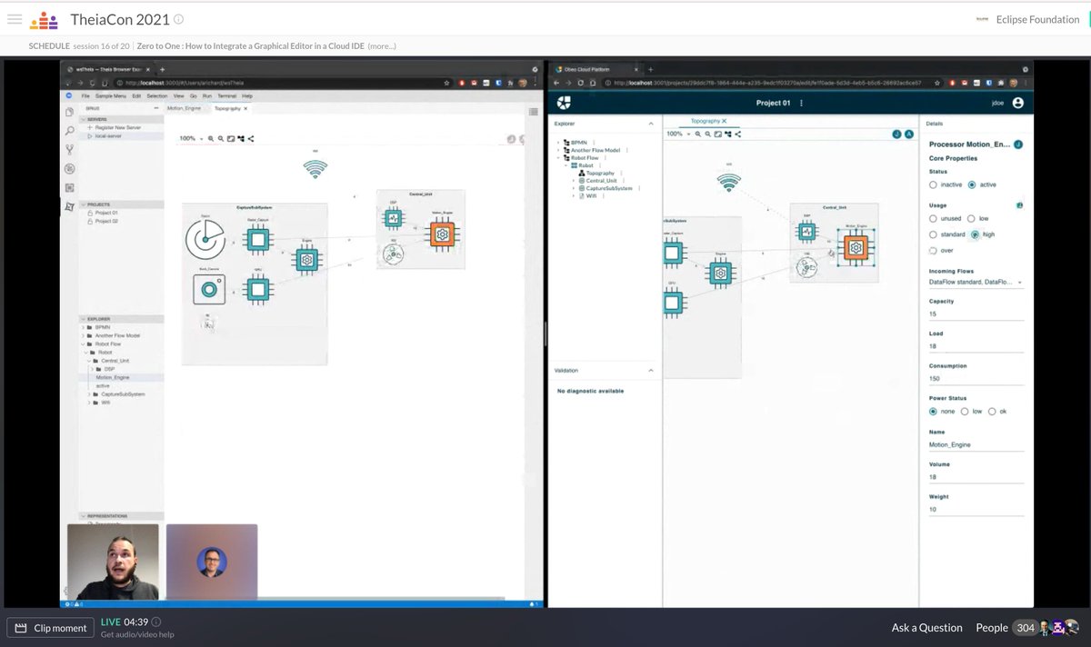Select the Radar node in Theia diagram

tap(205, 239)
